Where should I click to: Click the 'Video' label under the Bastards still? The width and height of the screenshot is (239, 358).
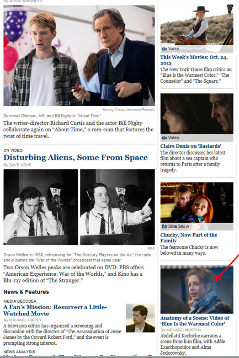tap(174, 138)
